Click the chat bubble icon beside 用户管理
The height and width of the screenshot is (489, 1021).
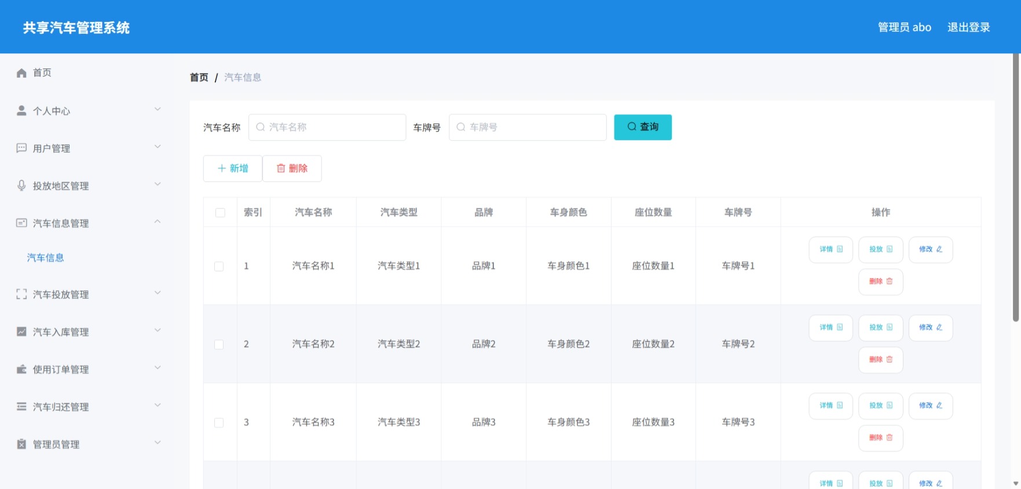21,148
